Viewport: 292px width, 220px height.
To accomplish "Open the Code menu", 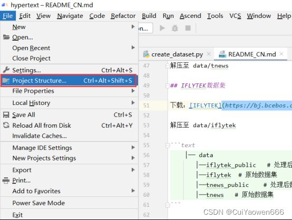I will point(97,16).
